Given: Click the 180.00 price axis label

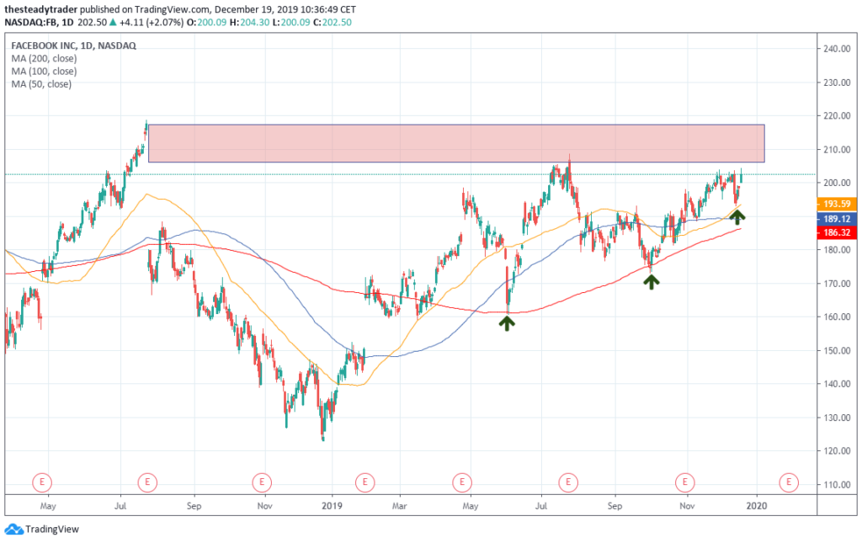Looking at the screenshot, I should [x=837, y=250].
